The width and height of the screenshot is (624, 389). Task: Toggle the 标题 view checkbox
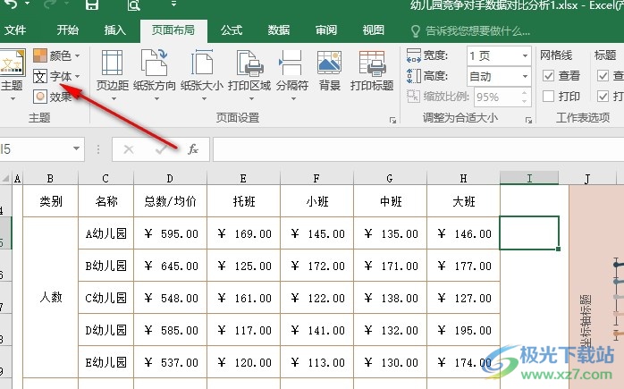click(603, 76)
